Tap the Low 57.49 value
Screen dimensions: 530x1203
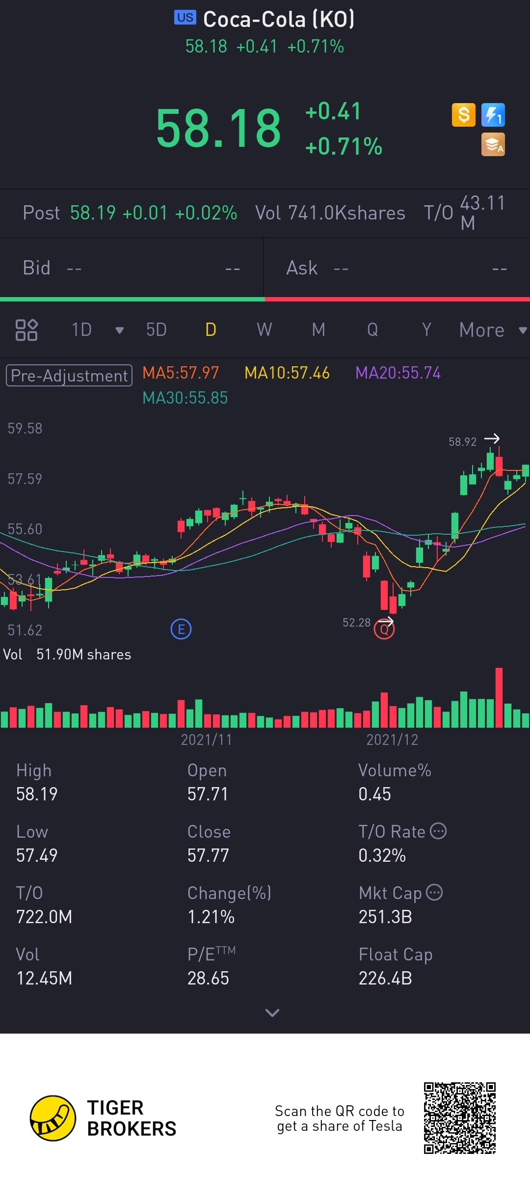click(x=37, y=855)
